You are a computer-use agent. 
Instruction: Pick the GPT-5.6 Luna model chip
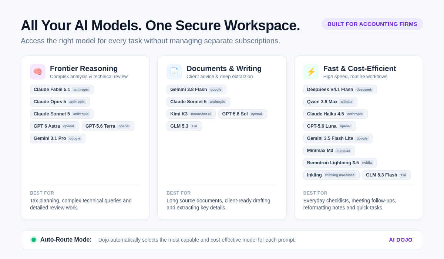click(x=330, y=126)
